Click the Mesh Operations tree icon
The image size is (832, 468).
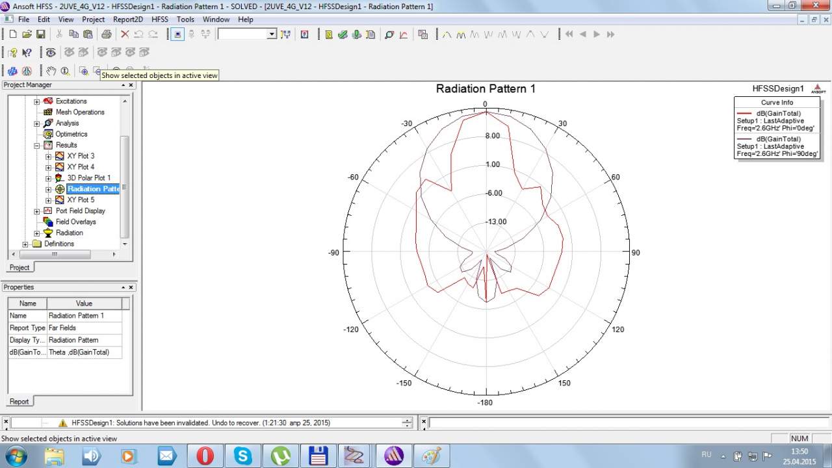(x=48, y=112)
